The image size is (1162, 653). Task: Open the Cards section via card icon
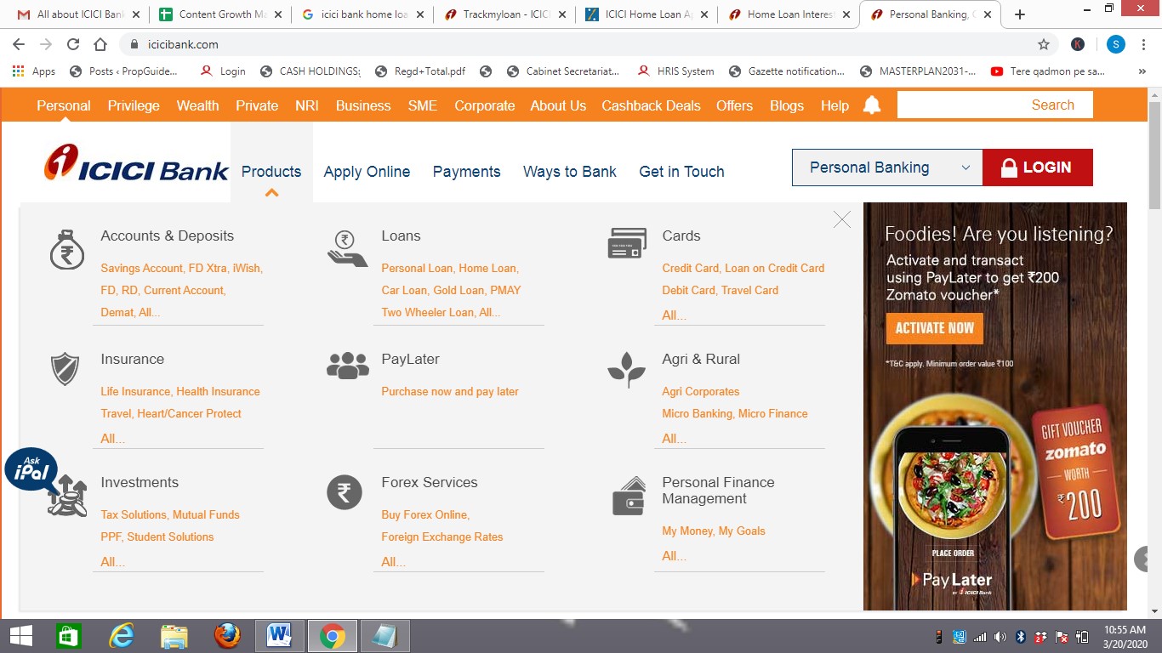(x=627, y=243)
